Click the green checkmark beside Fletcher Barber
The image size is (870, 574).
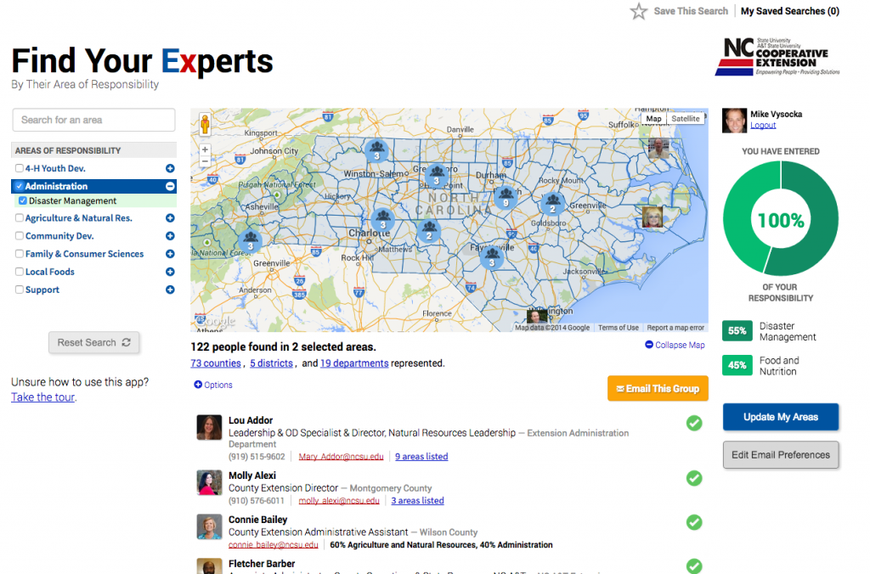coord(694,566)
